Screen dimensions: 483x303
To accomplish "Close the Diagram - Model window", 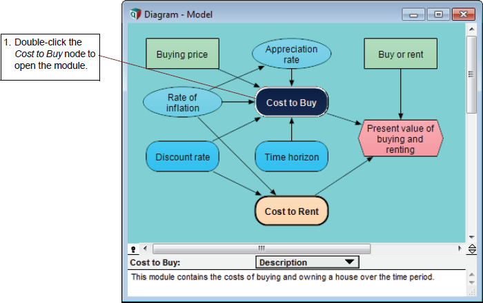I will click(463, 14).
